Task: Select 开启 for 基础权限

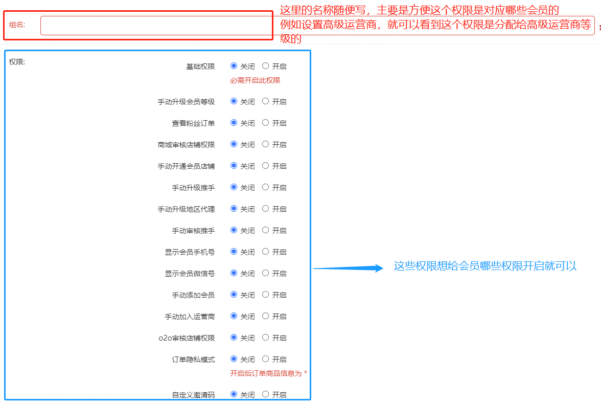Action: pos(265,66)
